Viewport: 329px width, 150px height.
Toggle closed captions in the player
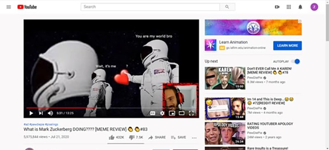coord(153,113)
